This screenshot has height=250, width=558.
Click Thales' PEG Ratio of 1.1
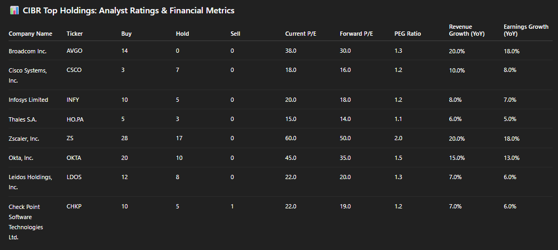coord(398,119)
